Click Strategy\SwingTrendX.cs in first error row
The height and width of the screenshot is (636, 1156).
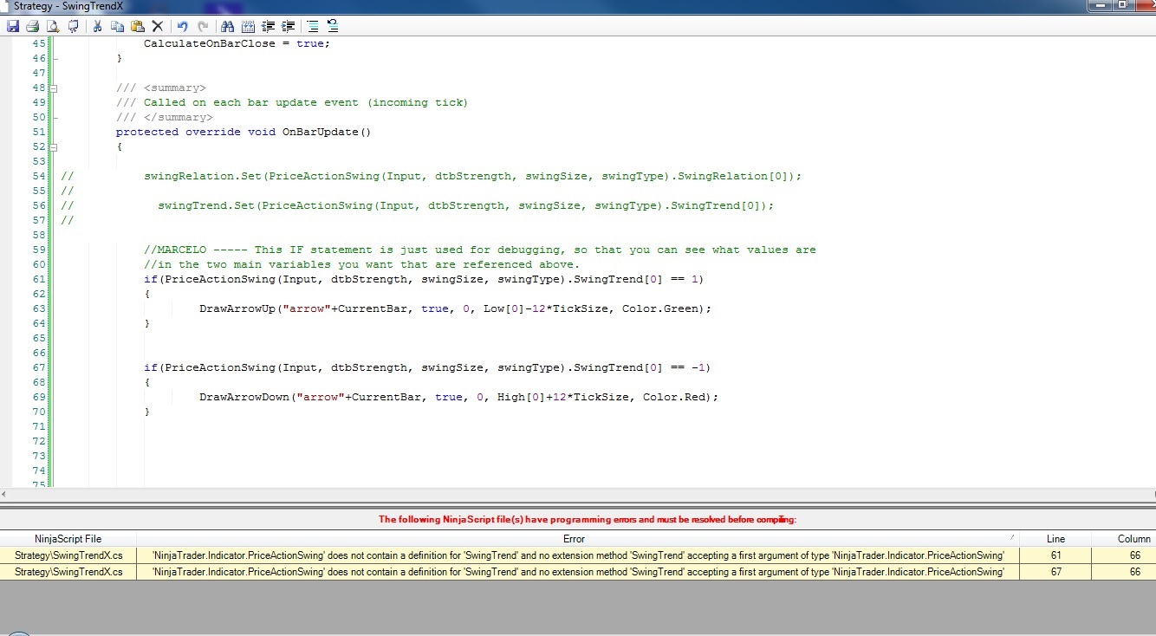pyautogui.click(x=68, y=555)
